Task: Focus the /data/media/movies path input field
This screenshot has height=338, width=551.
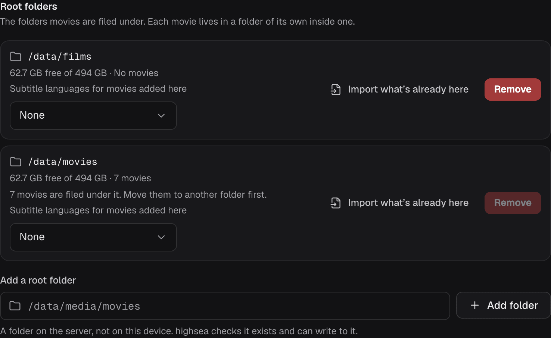Action: [x=225, y=306]
